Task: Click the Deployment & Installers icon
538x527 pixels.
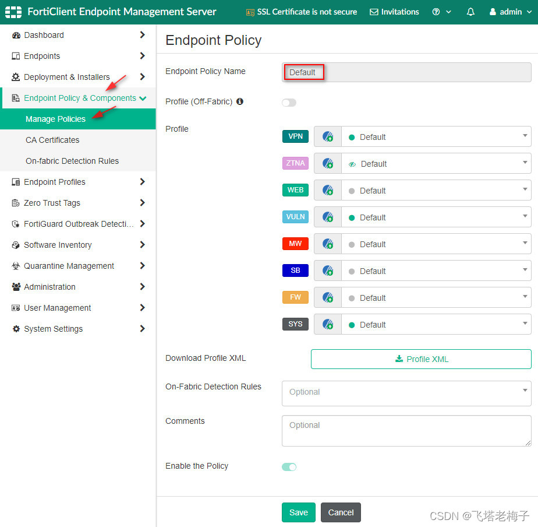Action: coord(16,77)
